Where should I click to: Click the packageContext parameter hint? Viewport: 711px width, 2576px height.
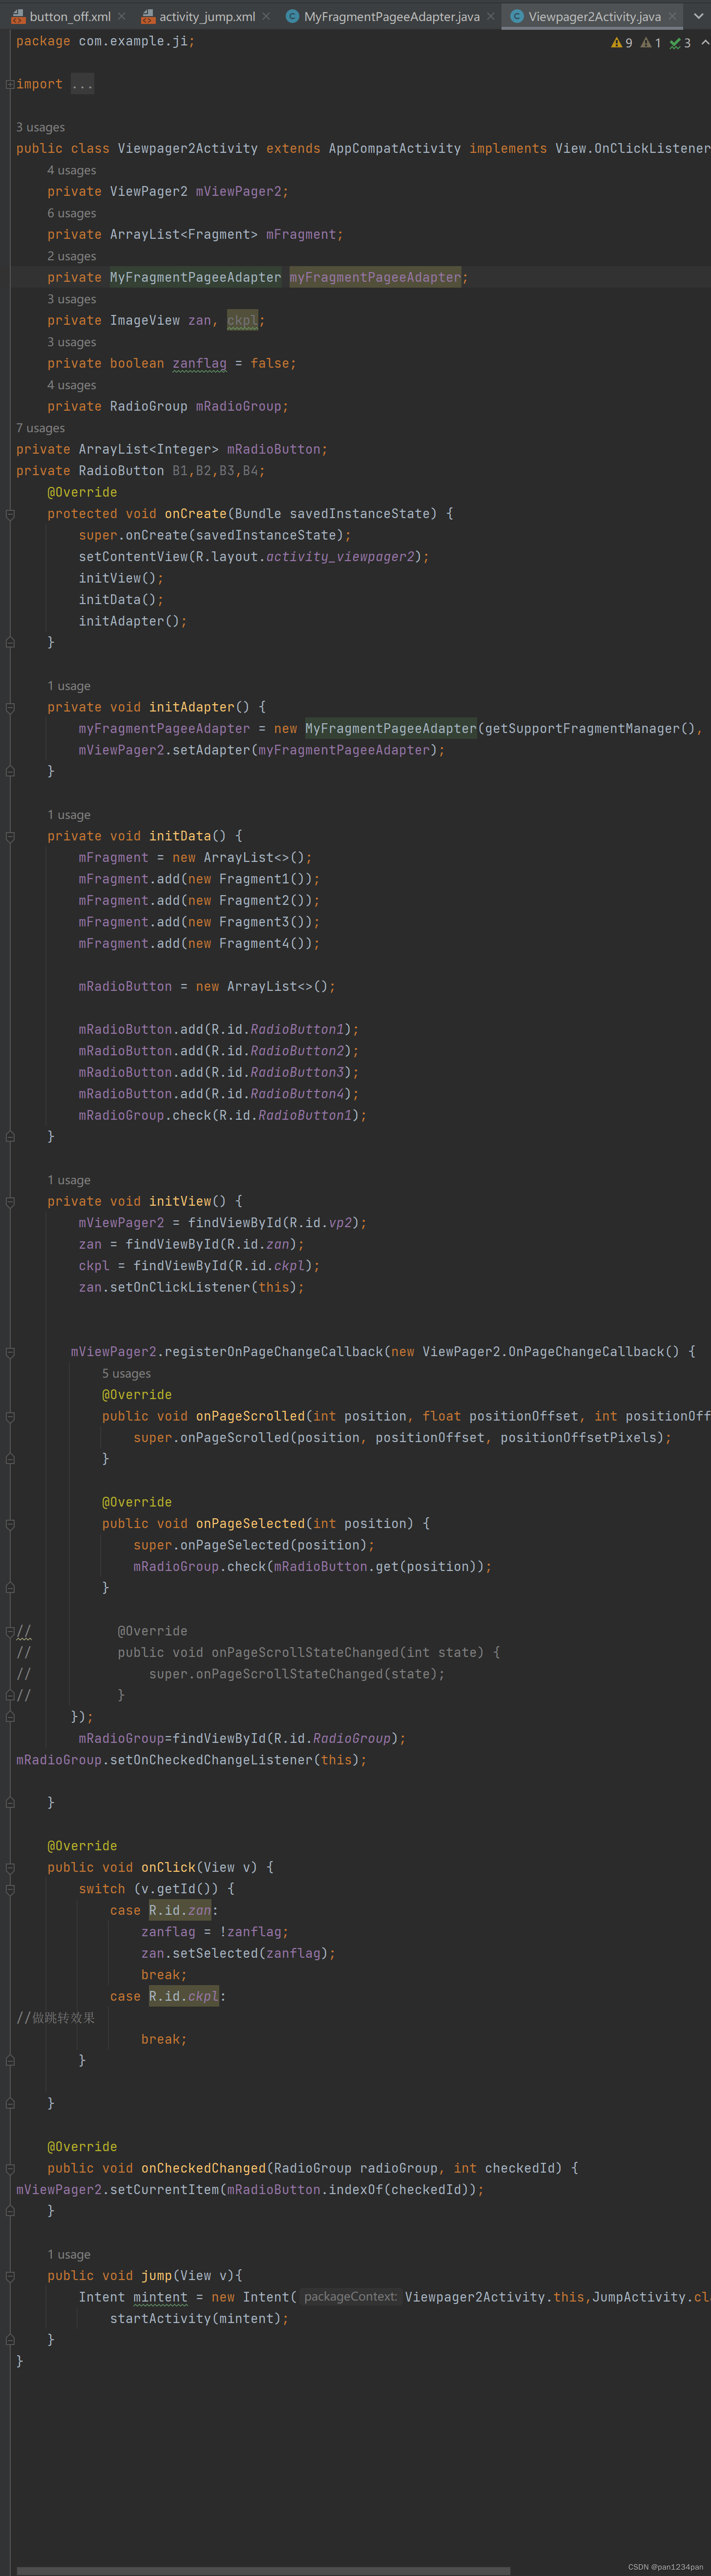tap(350, 2297)
